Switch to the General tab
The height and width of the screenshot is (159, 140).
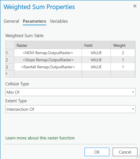11,21
